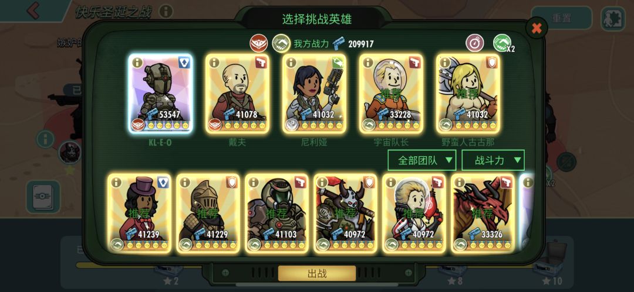
Task: Tap the green handshake alliance icon beside 我方战力
Action: (x=281, y=43)
